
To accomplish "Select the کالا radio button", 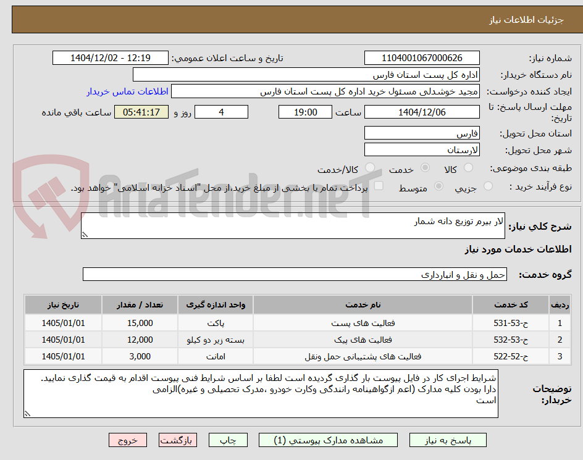I will tap(469, 168).
